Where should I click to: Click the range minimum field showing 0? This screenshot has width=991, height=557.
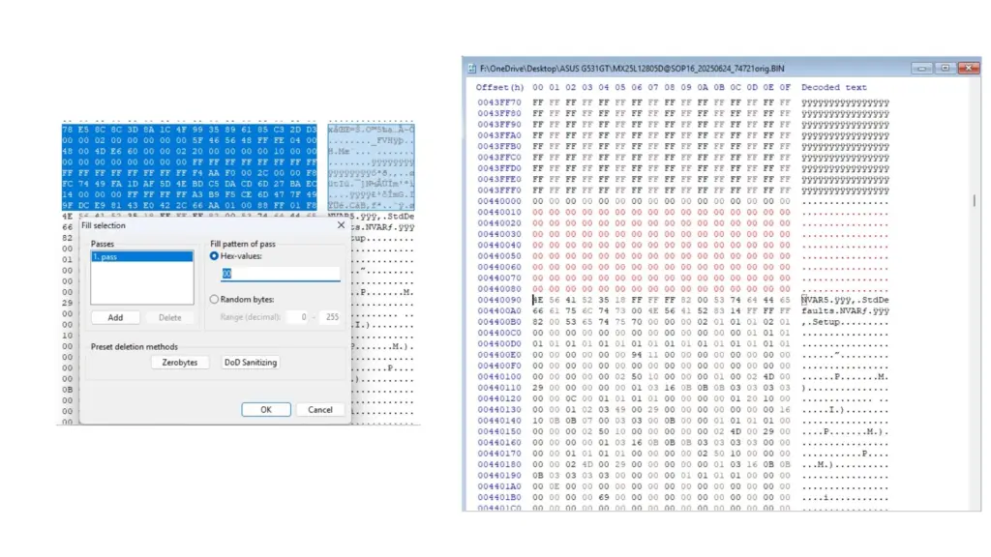tap(297, 317)
